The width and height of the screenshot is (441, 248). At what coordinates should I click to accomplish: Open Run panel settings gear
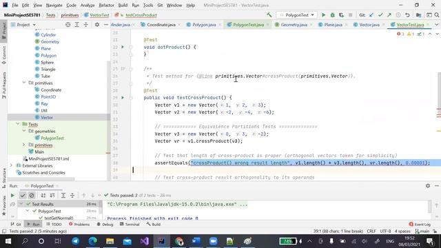pyautogui.click(x=428, y=186)
